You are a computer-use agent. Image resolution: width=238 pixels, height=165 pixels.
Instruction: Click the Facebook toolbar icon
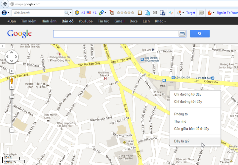pos(162,13)
